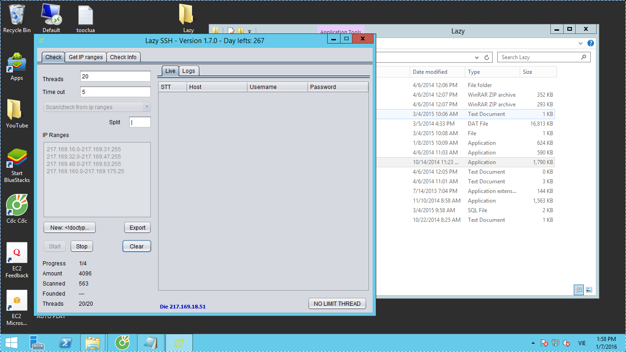The width and height of the screenshot is (626, 352).
Task: Sort results by the Password column header
Action: point(338,87)
